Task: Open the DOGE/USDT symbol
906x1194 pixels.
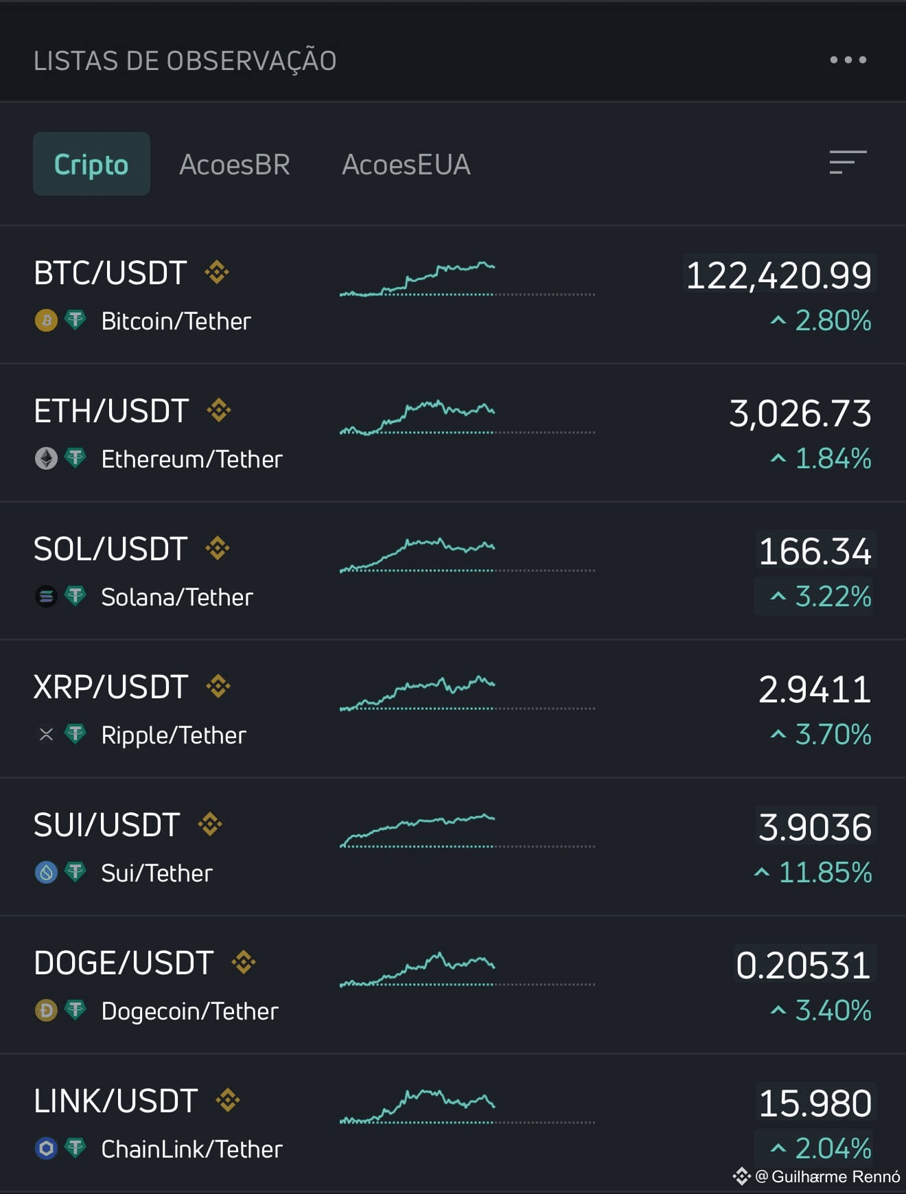Action: (x=124, y=963)
